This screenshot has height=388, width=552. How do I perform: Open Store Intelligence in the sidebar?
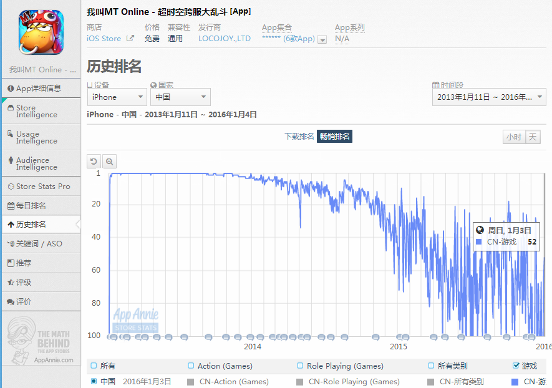point(41,111)
